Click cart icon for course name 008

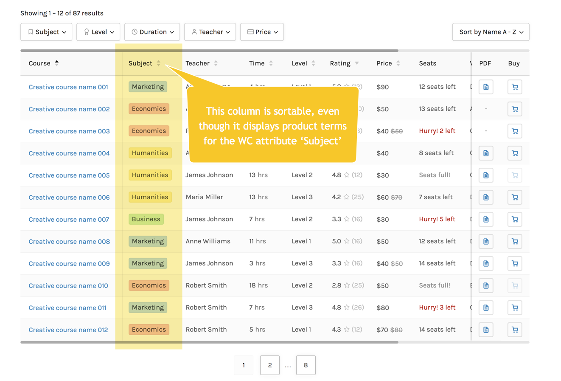tap(515, 242)
